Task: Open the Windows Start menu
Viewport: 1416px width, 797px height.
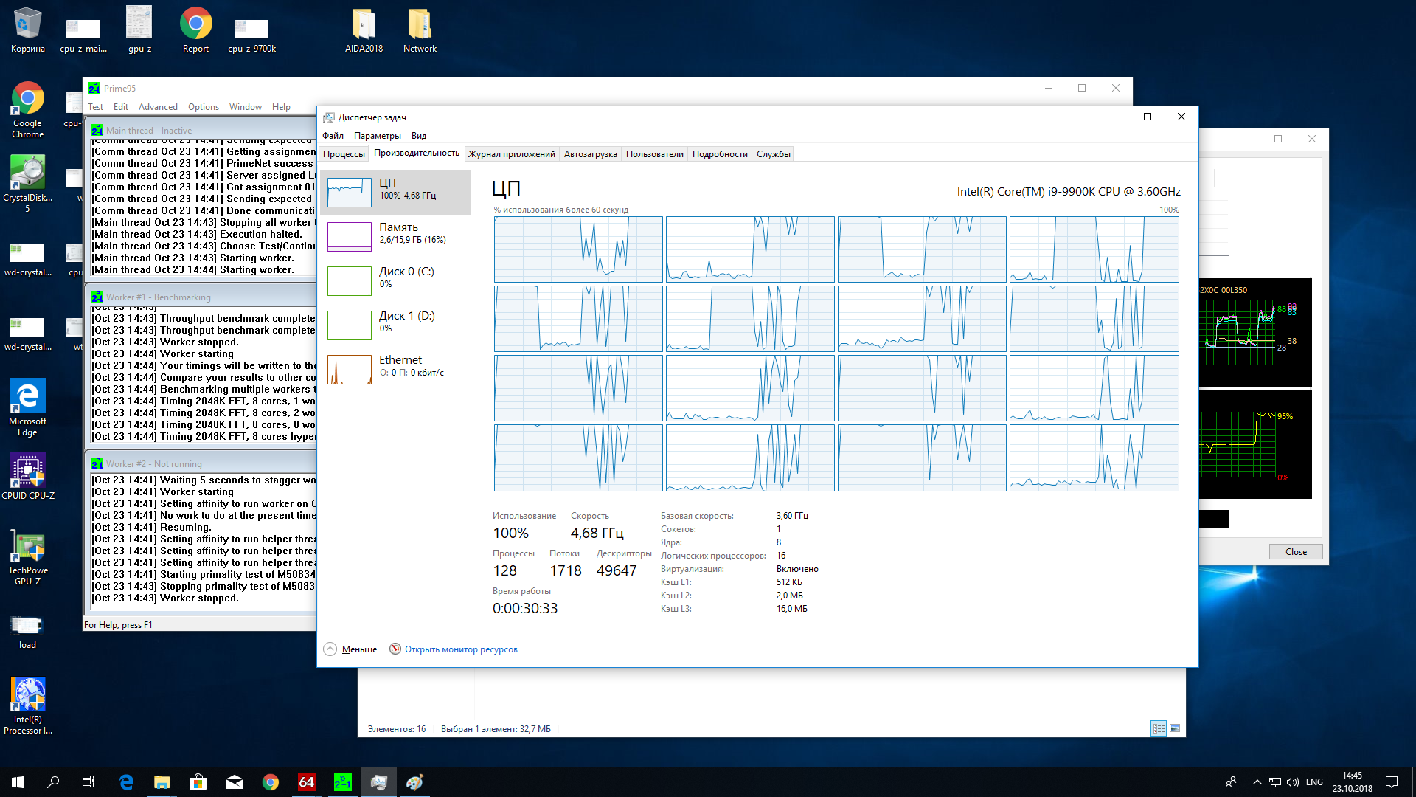Action: [18, 782]
